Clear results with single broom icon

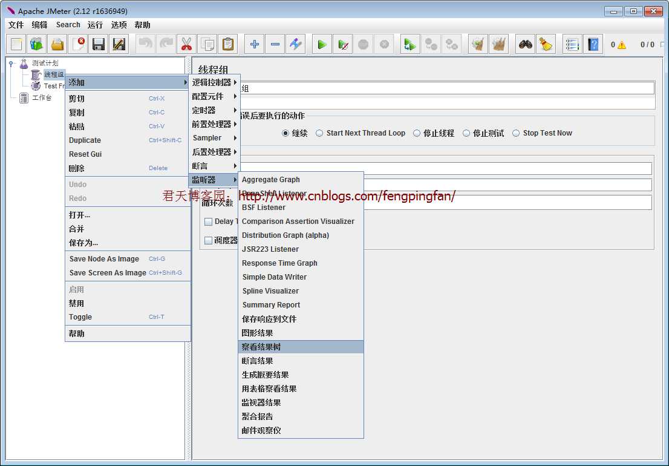pos(478,44)
